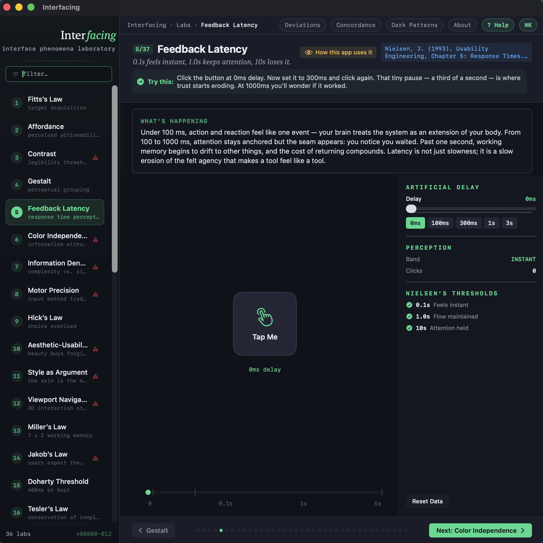
Task: Click the Delay slider thumb
Action: pyautogui.click(x=411, y=209)
